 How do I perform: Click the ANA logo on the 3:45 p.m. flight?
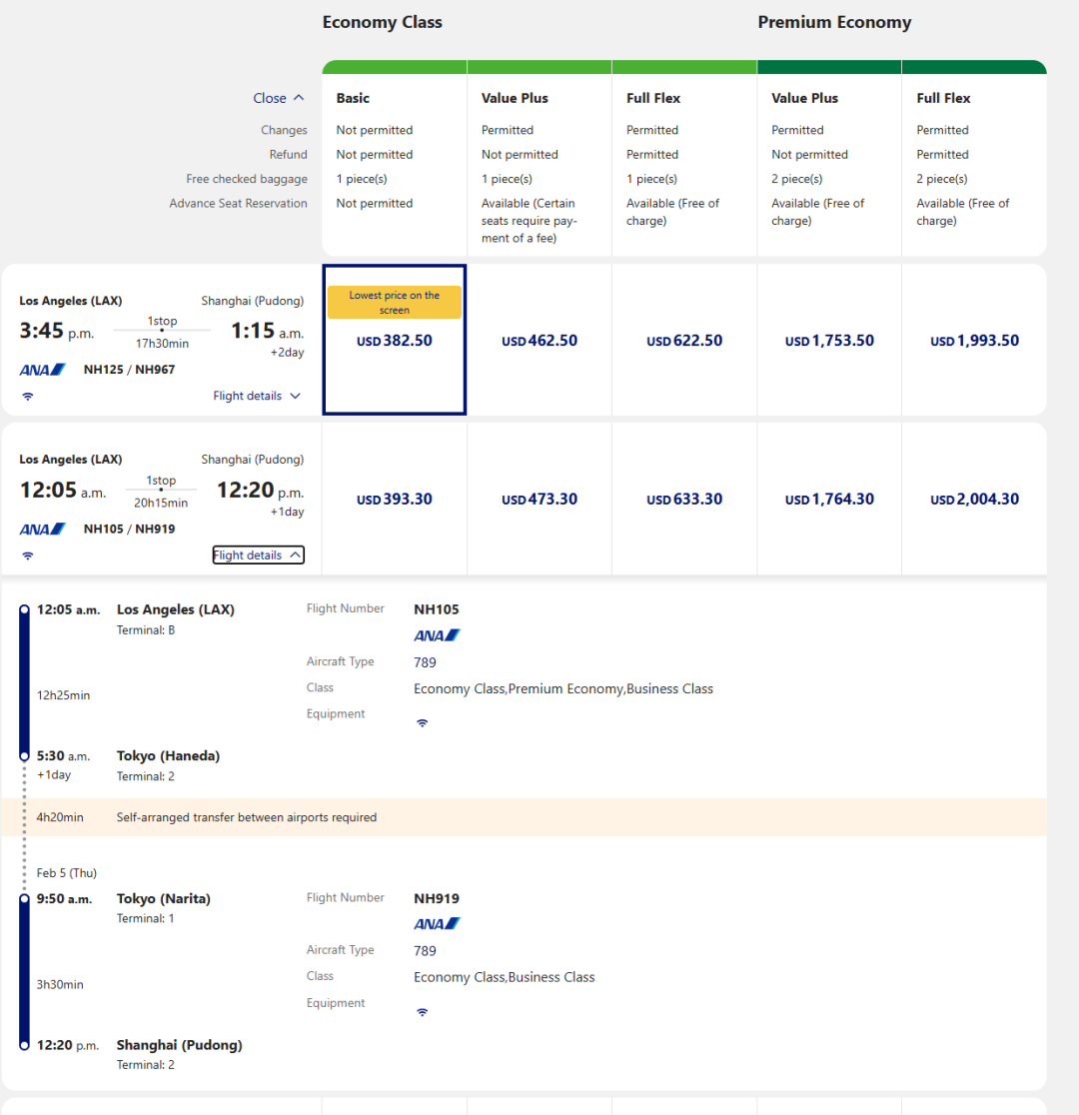[42, 370]
